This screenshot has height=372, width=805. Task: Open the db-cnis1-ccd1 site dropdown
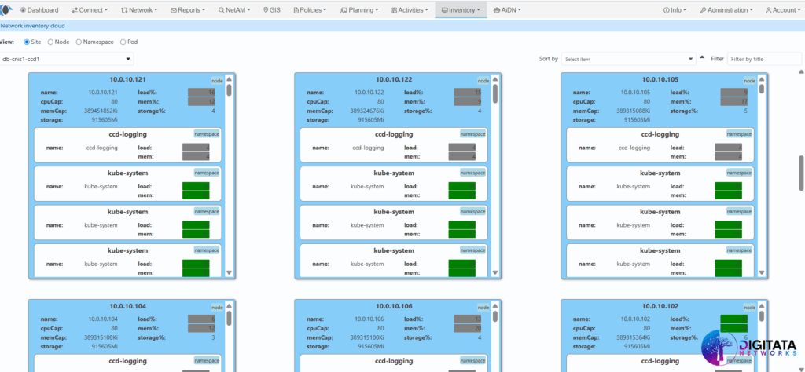(67, 59)
